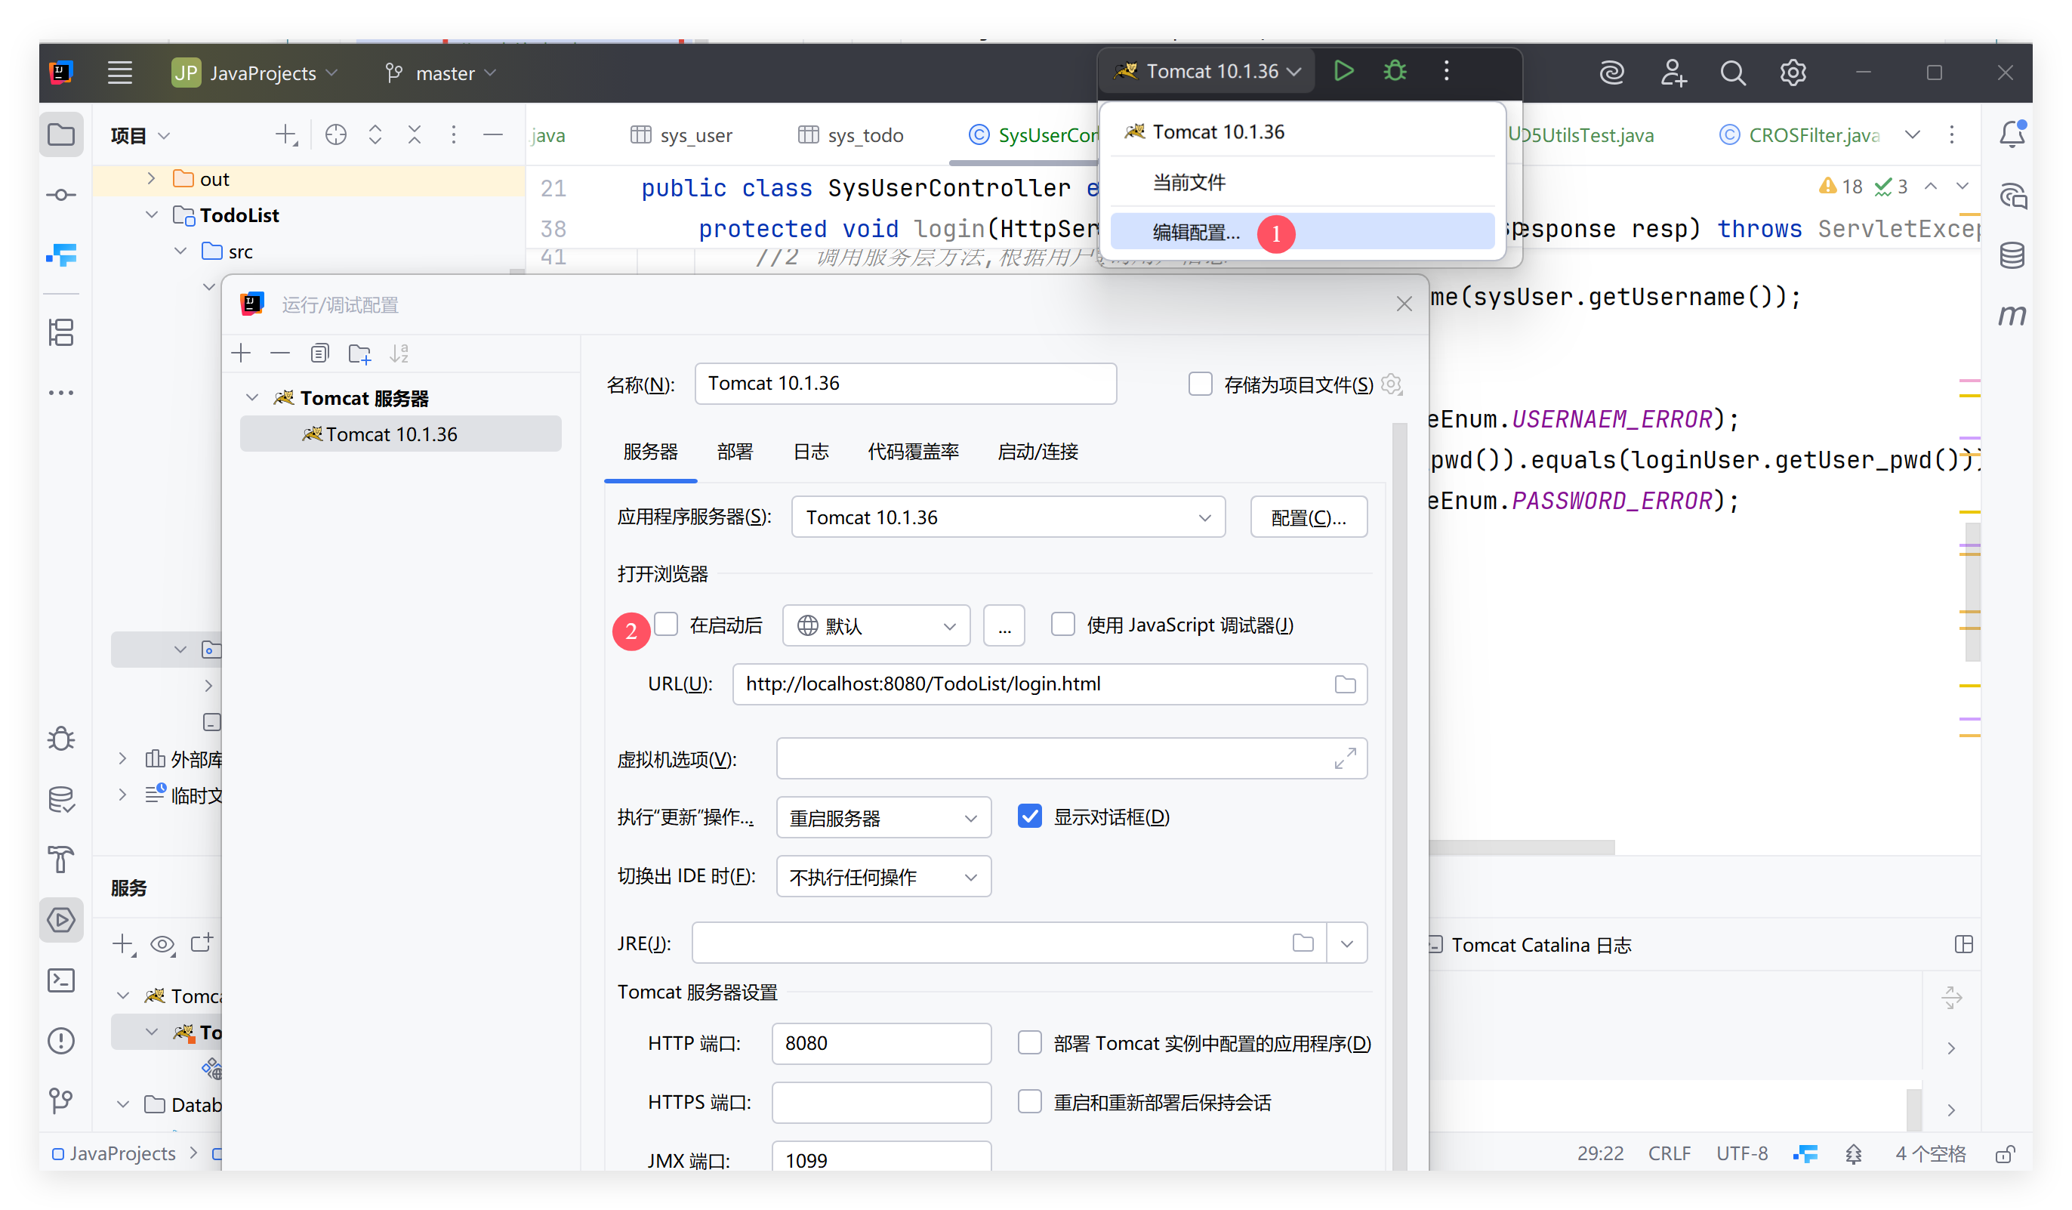Viewport: 2072px width, 1210px height.
Task: Click the HTTP port field
Action: pos(881,1042)
